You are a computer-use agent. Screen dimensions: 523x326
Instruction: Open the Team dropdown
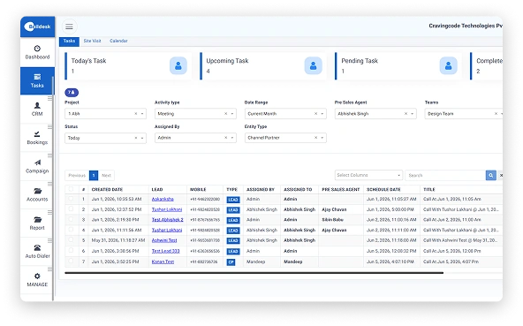[464, 114]
